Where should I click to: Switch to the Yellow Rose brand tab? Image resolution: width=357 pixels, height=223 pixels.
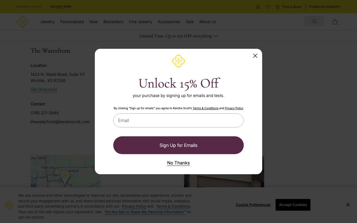click(61, 7)
